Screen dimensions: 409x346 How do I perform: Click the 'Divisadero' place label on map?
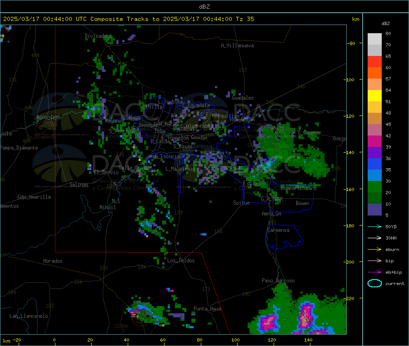98,36
